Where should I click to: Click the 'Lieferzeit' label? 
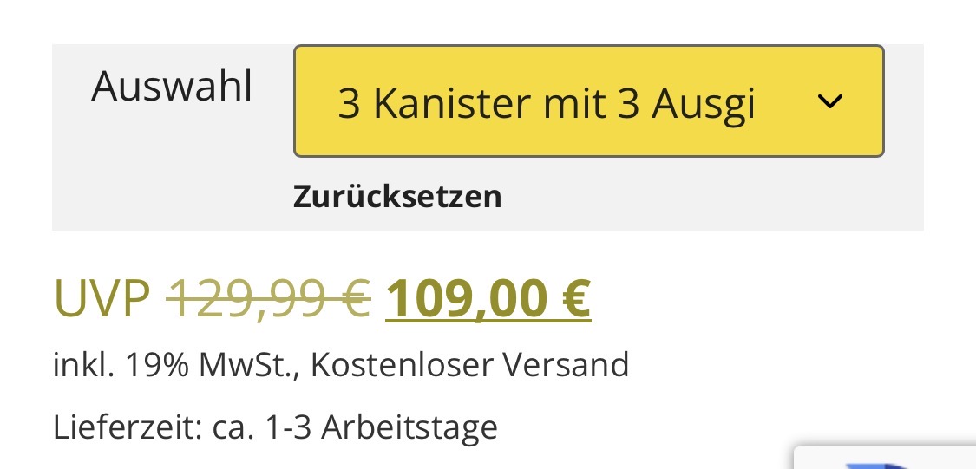(x=124, y=427)
